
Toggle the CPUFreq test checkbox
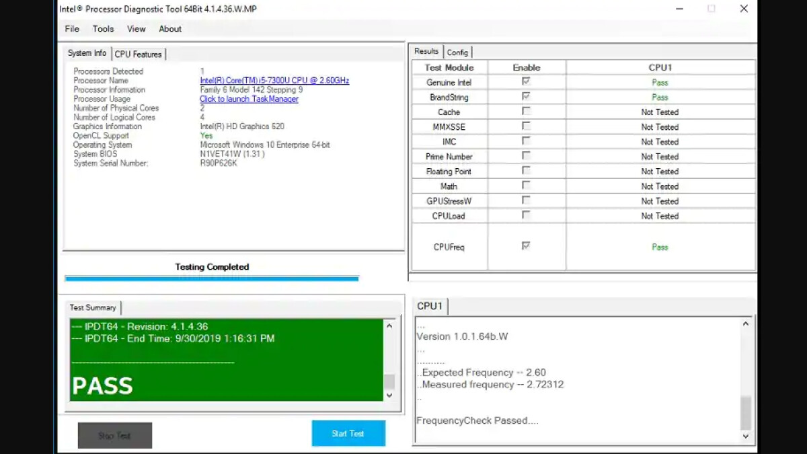(x=526, y=246)
